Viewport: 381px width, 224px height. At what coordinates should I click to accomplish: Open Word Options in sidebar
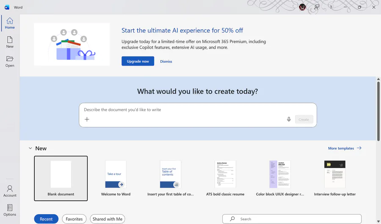(x=10, y=210)
